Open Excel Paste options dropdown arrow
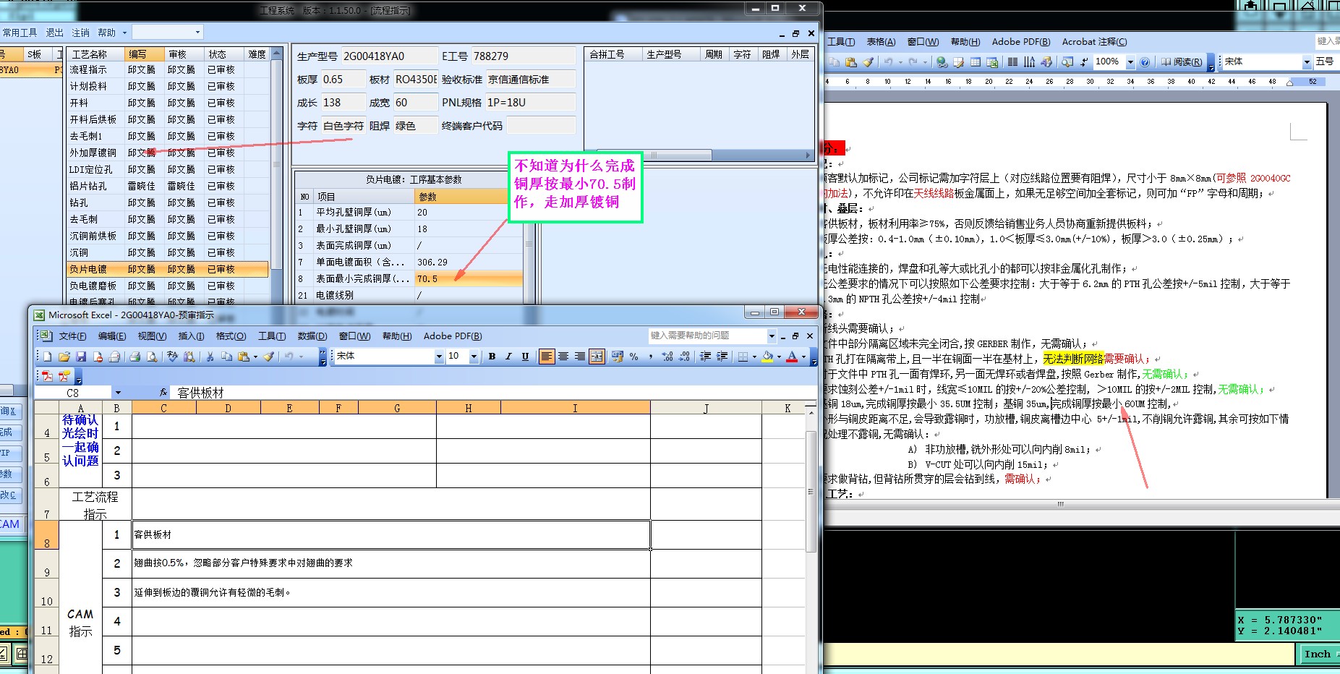 tap(255, 357)
